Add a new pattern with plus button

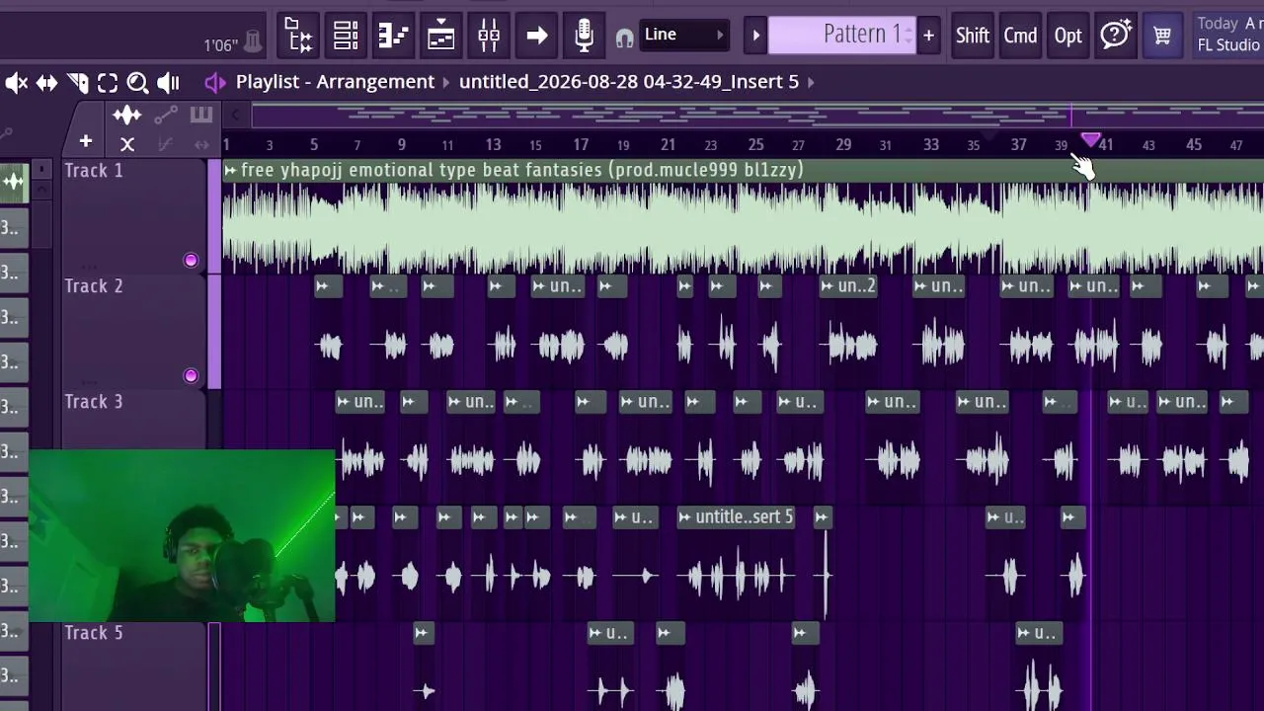[928, 36]
